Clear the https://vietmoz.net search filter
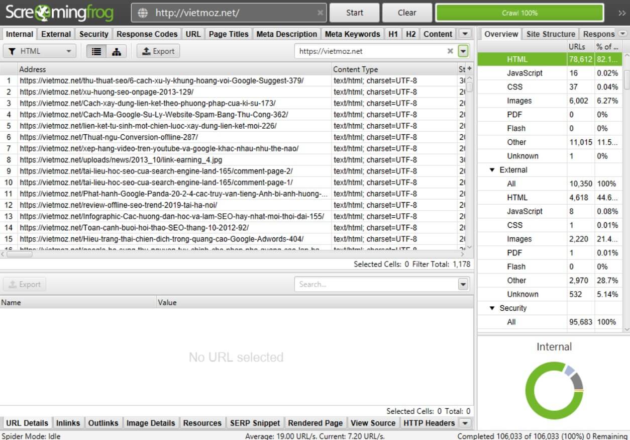 (450, 51)
